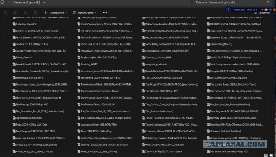This screenshot has width=276, height=157.
Task: Select file Secondhand.Lions.2003.x264.BRRip.AVC
Action: point(166,51)
